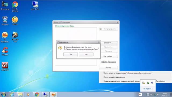
Task: Open Windows Media Player from the taskbar
Action: 28,95
